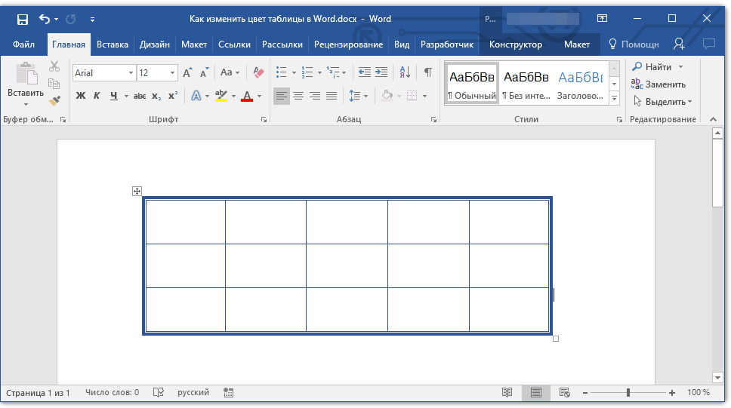
Task: Open the Файл tab
Action: 23,44
